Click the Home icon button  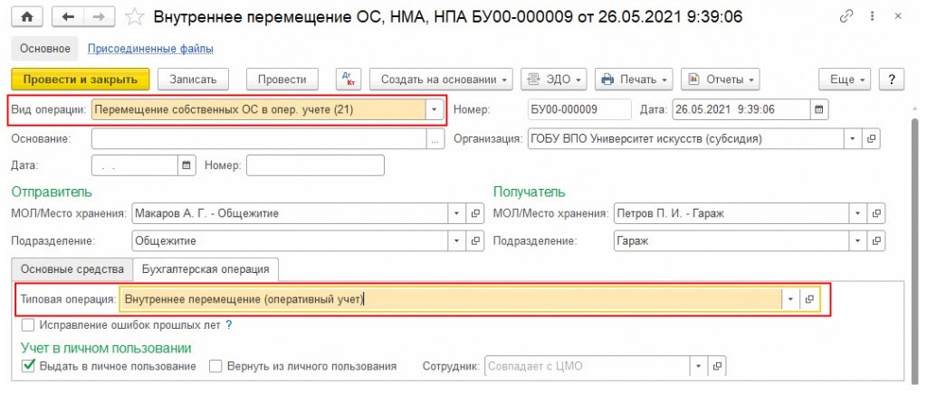click(x=26, y=16)
